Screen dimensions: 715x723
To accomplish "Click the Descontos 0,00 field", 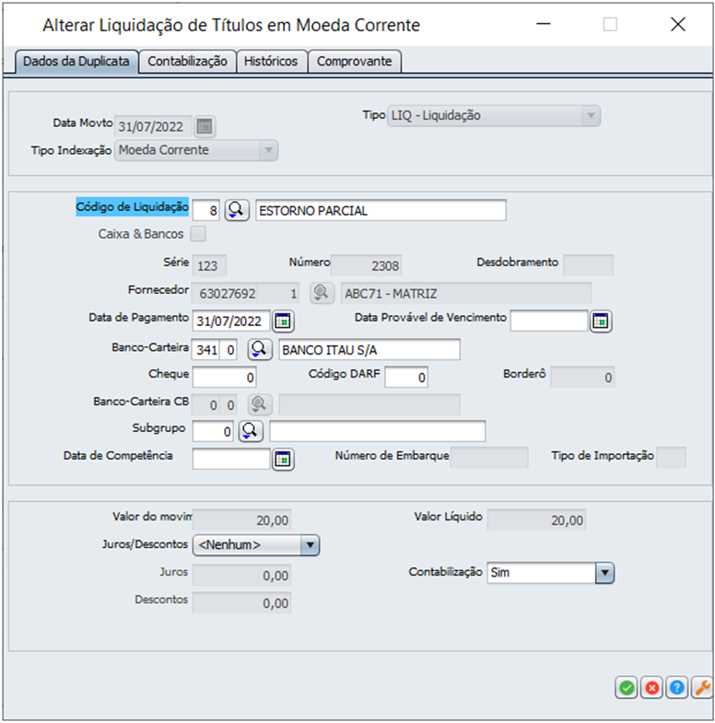I will 241,602.
